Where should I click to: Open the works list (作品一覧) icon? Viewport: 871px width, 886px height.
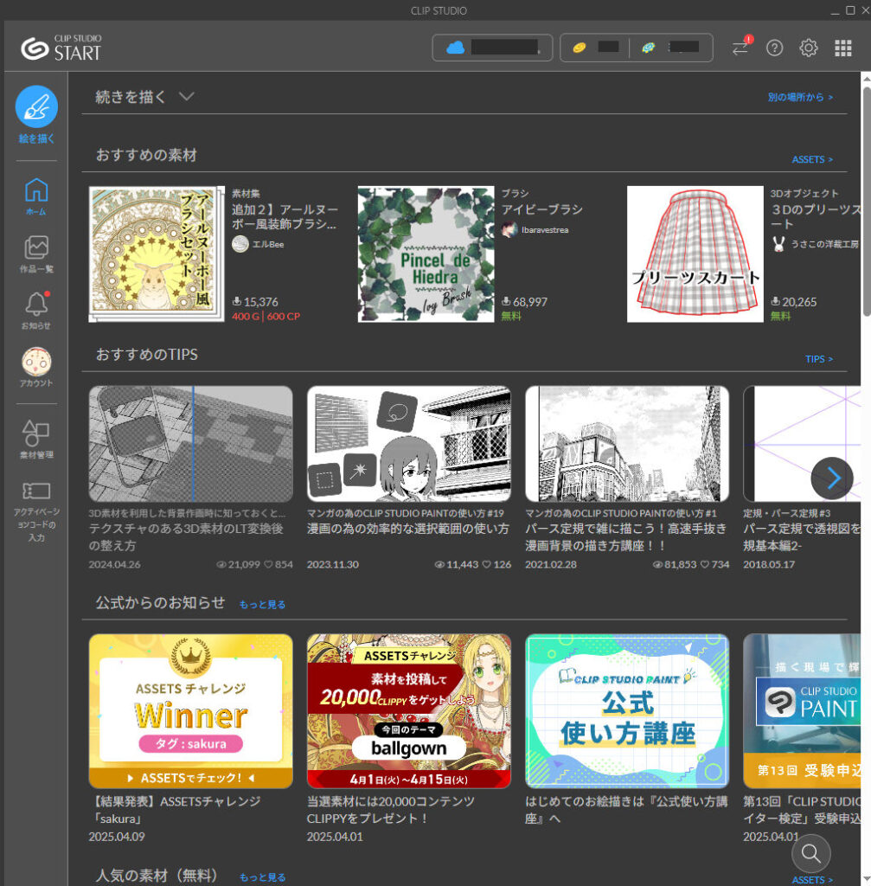36,247
